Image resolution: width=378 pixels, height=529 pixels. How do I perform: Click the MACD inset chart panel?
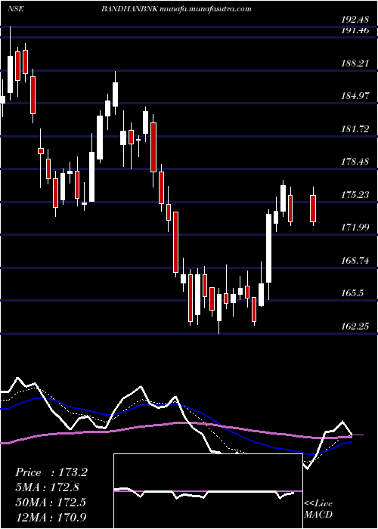(208, 491)
